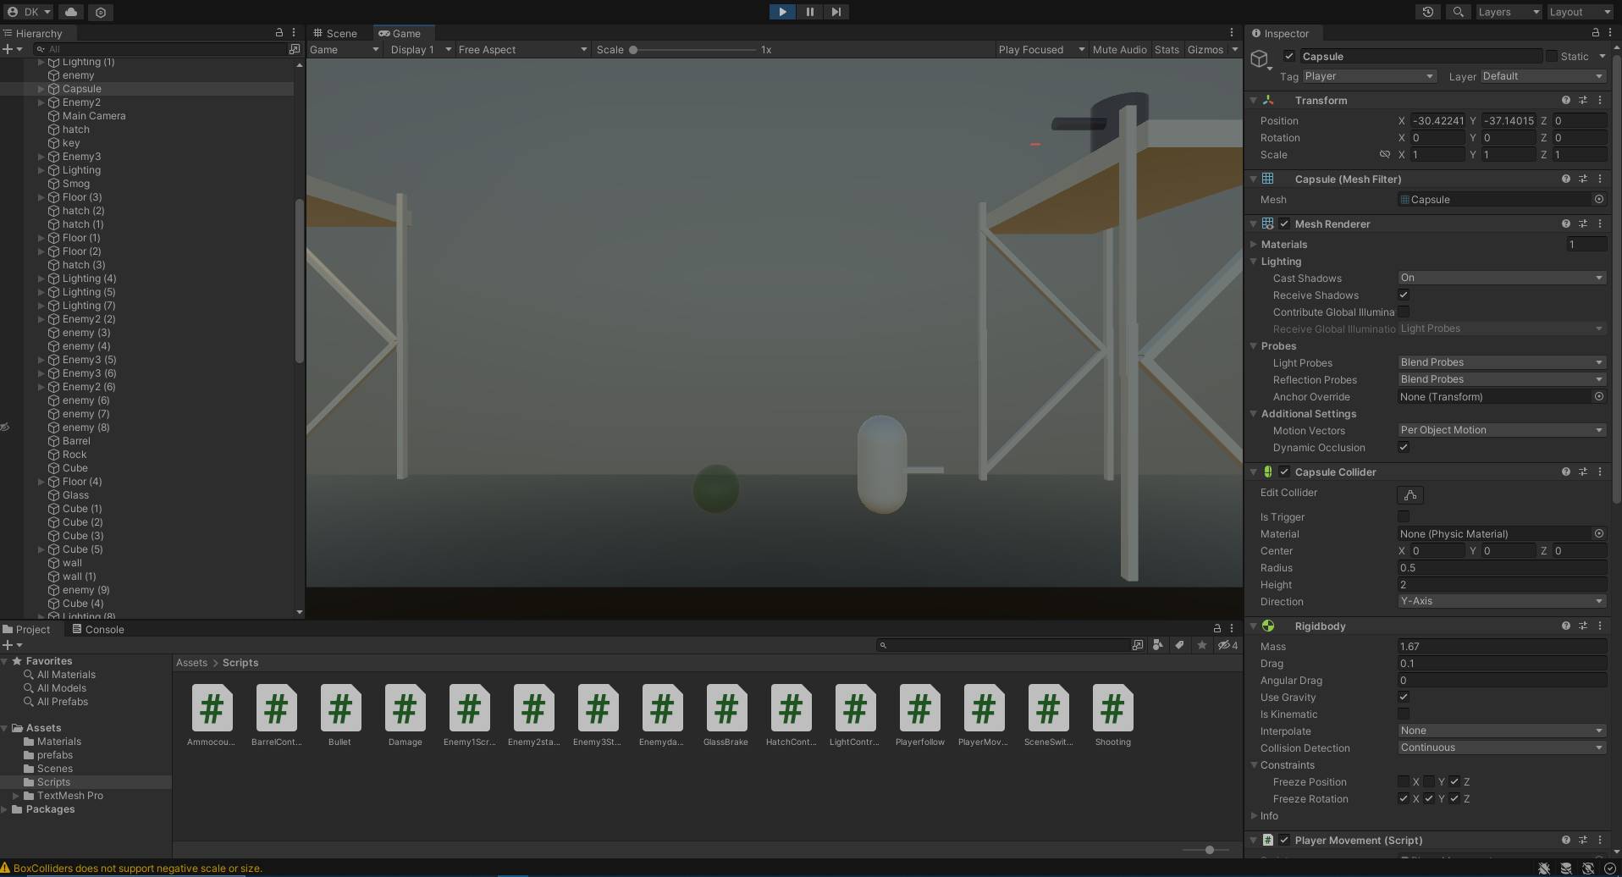Open the PlayerMov script asset
This screenshot has height=877, width=1622.
pyautogui.click(x=984, y=709)
